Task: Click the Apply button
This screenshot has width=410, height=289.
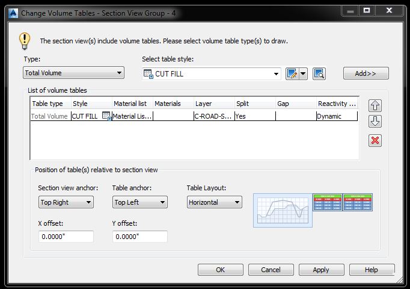Action: click(322, 270)
